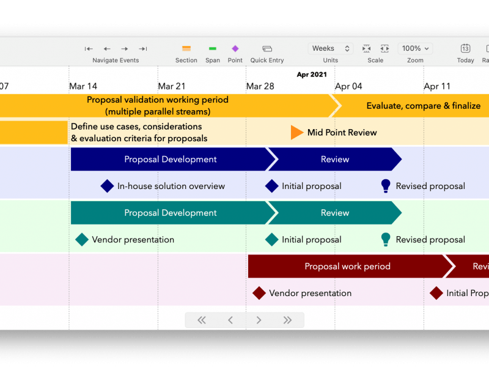Select the red Proposal work period span
Screen dimensions: 489x367
[x=347, y=267]
